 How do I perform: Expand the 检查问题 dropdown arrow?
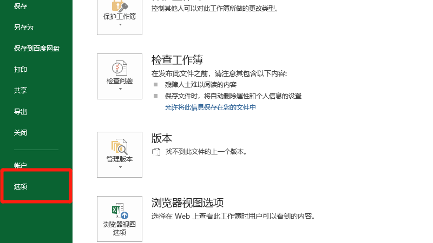tap(120, 89)
